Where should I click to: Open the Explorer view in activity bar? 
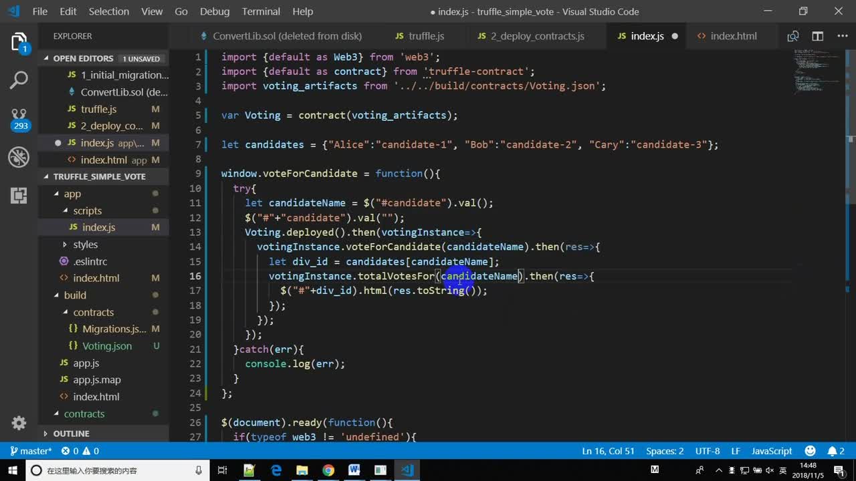tap(19, 42)
